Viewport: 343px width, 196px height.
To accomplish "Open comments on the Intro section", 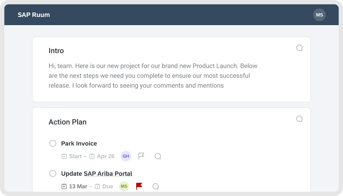I will tap(299, 48).
